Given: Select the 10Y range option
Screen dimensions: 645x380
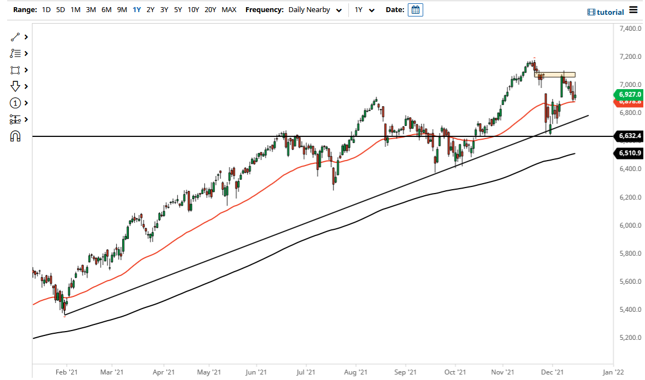Looking at the screenshot, I should click(x=193, y=9).
